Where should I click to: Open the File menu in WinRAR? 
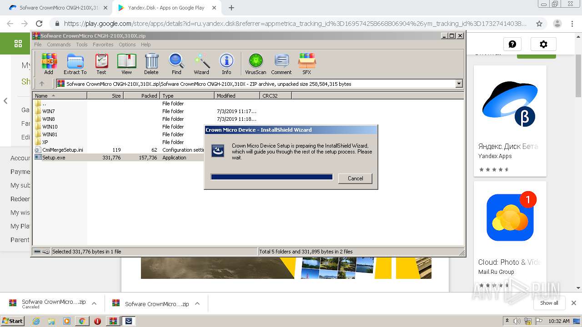click(x=38, y=45)
